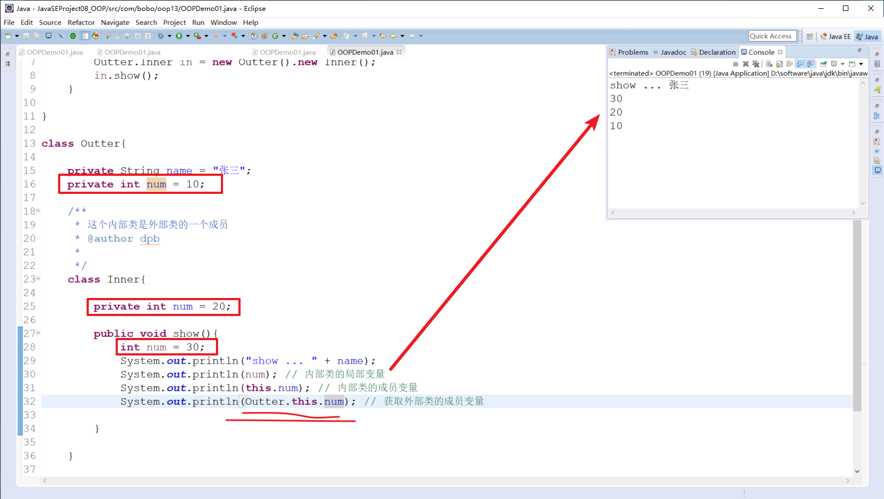The width and height of the screenshot is (884, 499).
Task: Minimize the Console panel view
Action: point(859,50)
